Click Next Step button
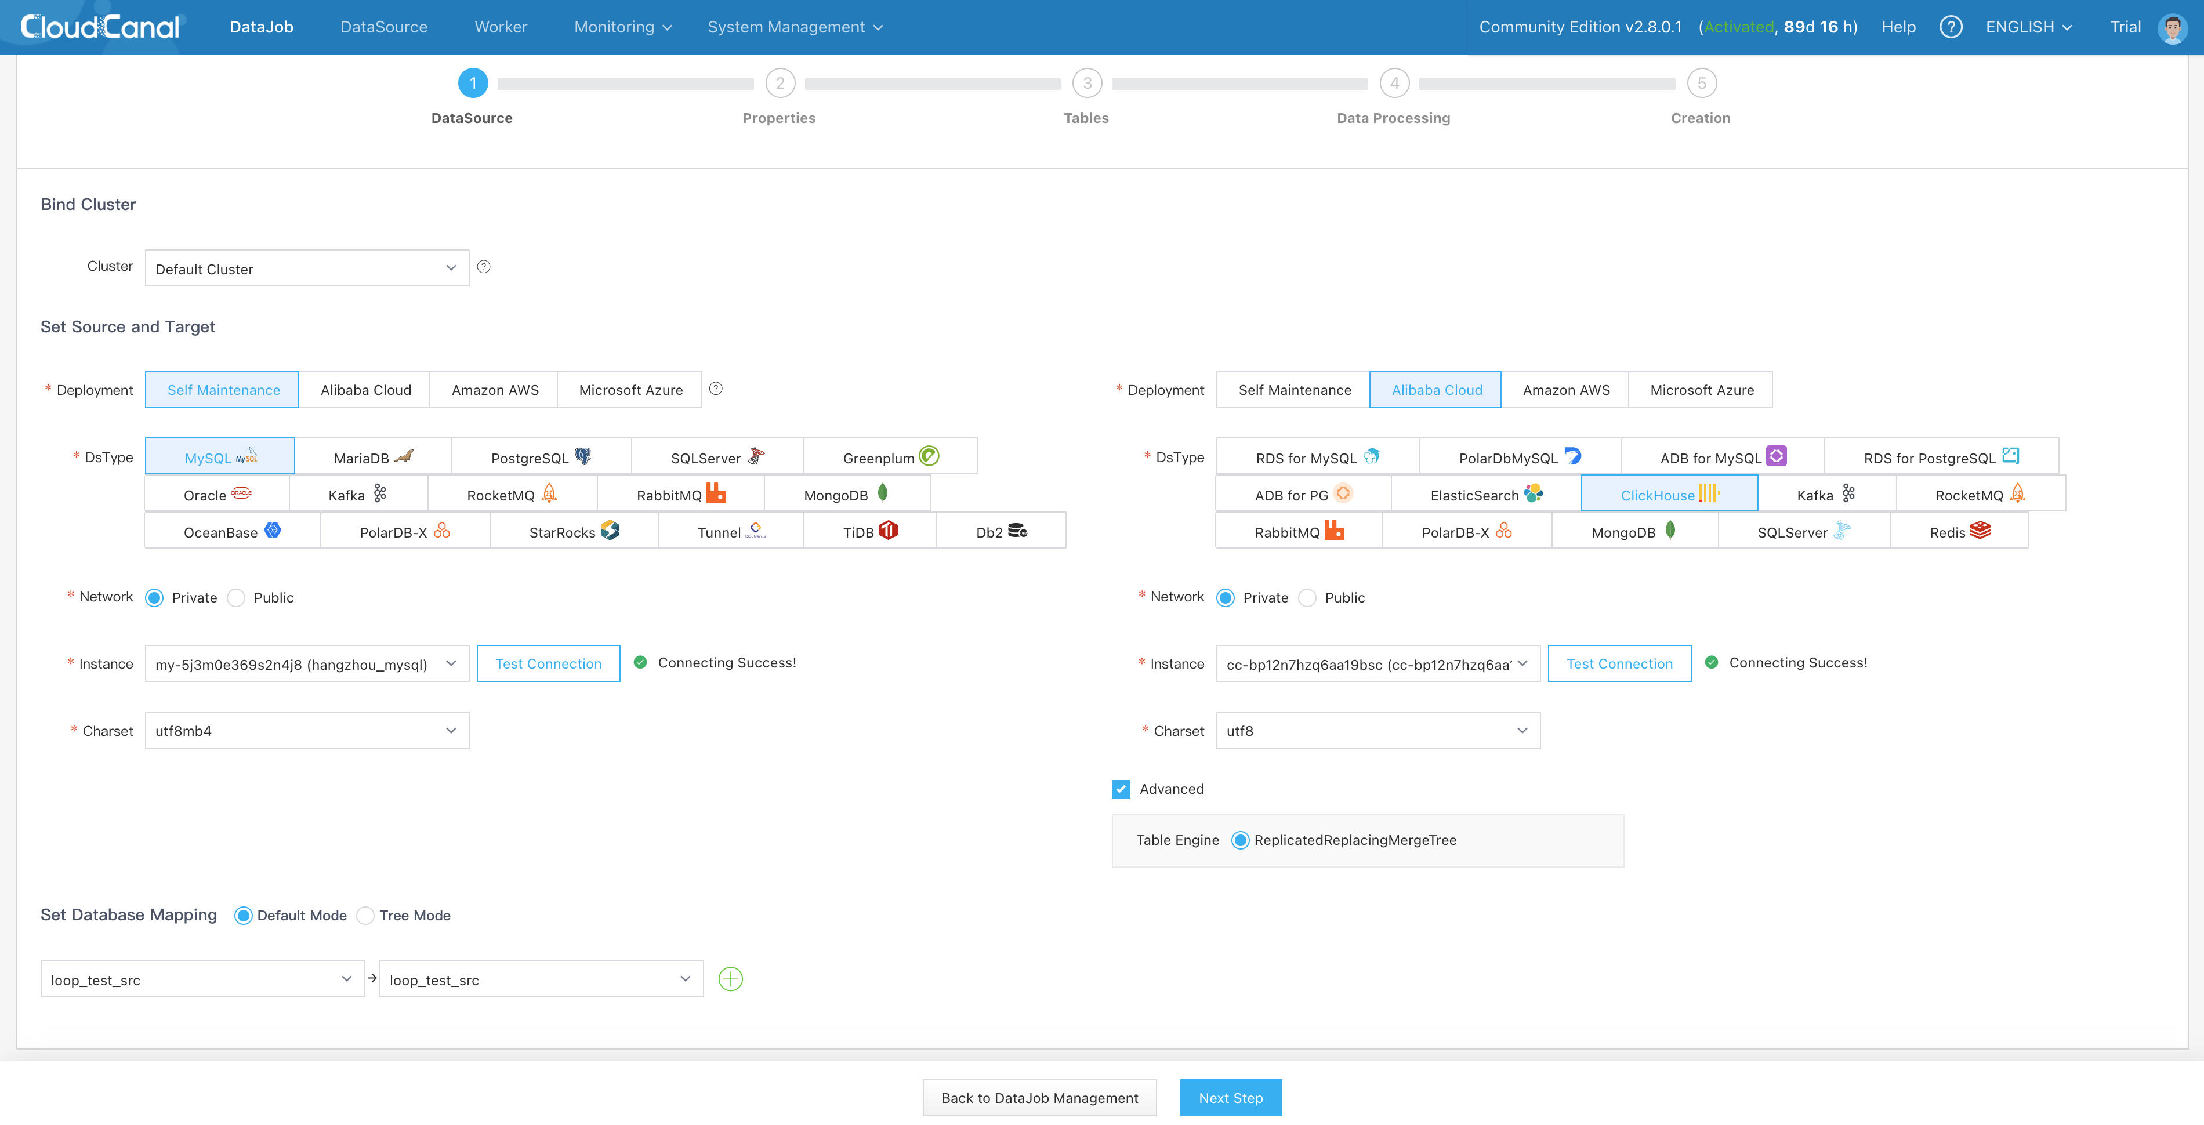Viewport: 2204px width, 1125px height. 1230,1098
